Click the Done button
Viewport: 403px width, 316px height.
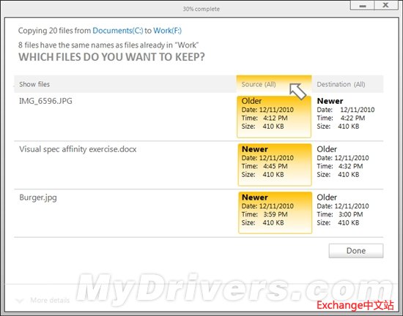coord(355,251)
